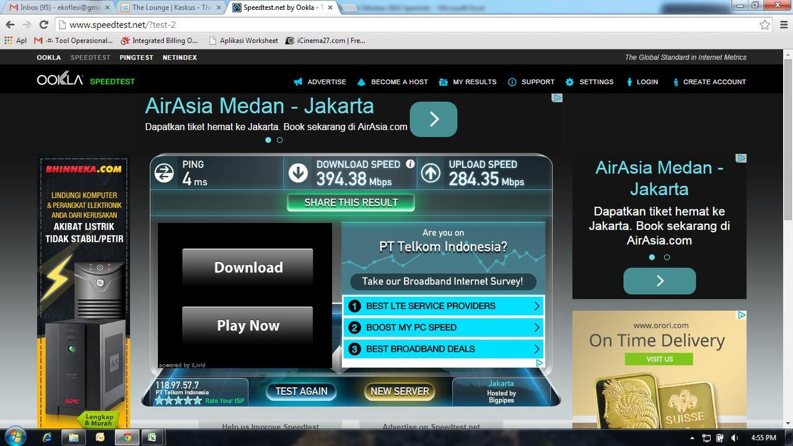This screenshot has width=793, height=446.
Task: Click CREATE ACCOUNT link
Action: (x=709, y=82)
